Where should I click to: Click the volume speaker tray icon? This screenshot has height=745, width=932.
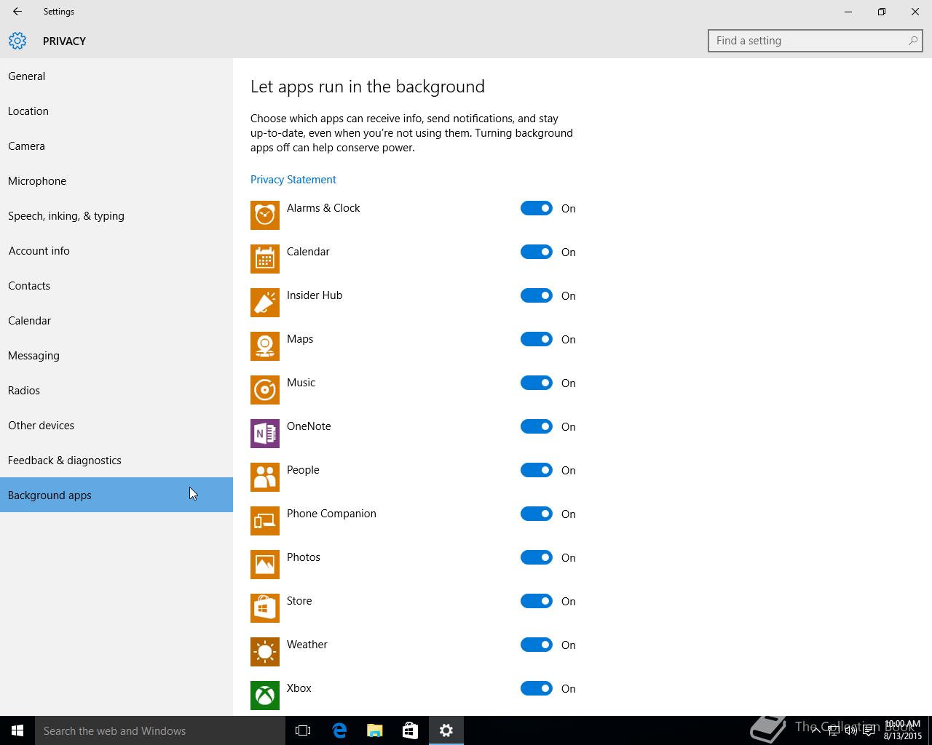[x=850, y=730]
